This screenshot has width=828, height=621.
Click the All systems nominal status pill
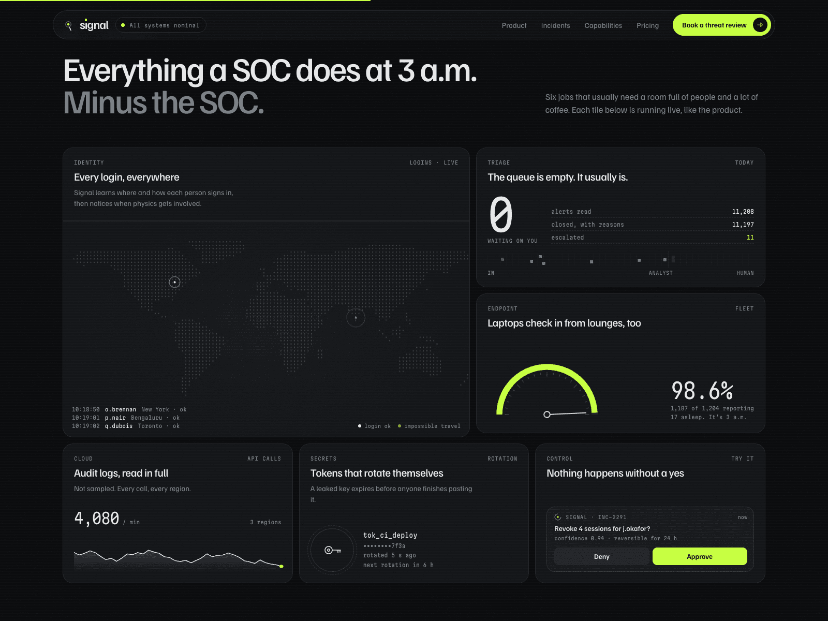point(160,25)
